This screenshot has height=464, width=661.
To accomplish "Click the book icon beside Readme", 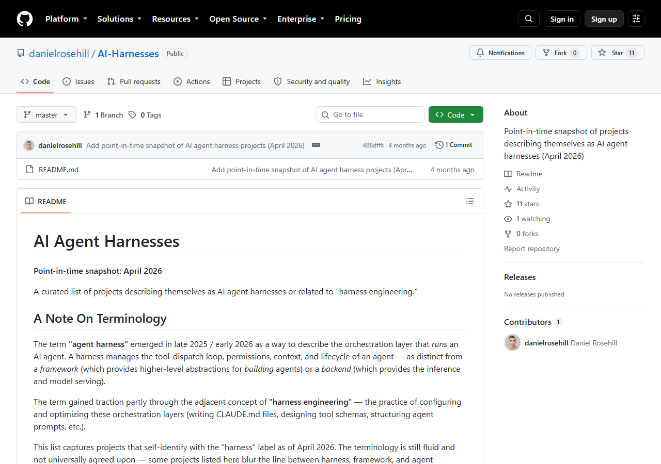I will (508, 174).
